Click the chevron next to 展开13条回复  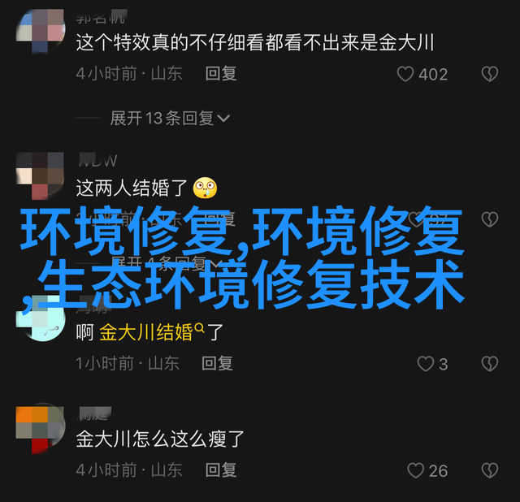click(x=223, y=118)
